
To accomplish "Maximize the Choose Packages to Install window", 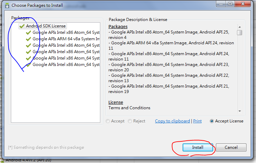I will (x=230, y=4).
